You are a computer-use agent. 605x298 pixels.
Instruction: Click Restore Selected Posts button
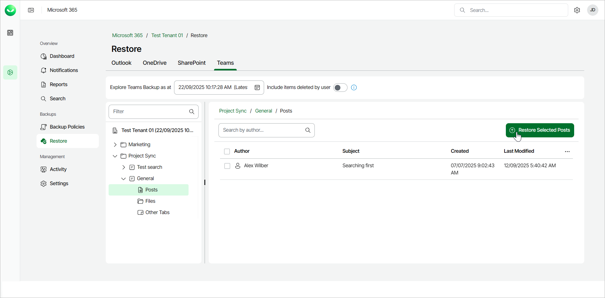tap(540, 130)
